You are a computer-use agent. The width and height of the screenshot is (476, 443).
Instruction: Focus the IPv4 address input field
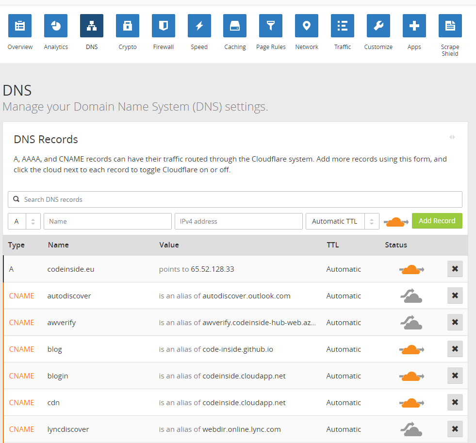239,221
